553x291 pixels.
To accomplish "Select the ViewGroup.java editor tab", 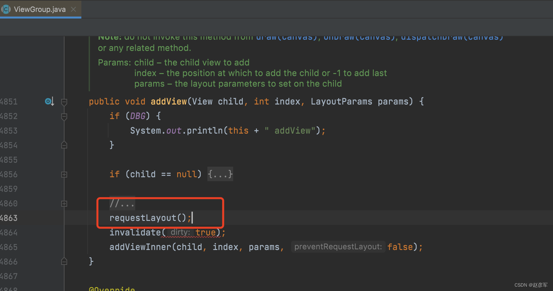I will click(x=40, y=9).
